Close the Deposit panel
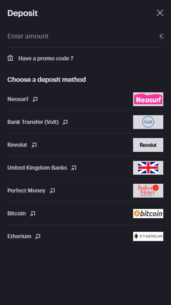171x305 pixels. [x=160, y=13]
